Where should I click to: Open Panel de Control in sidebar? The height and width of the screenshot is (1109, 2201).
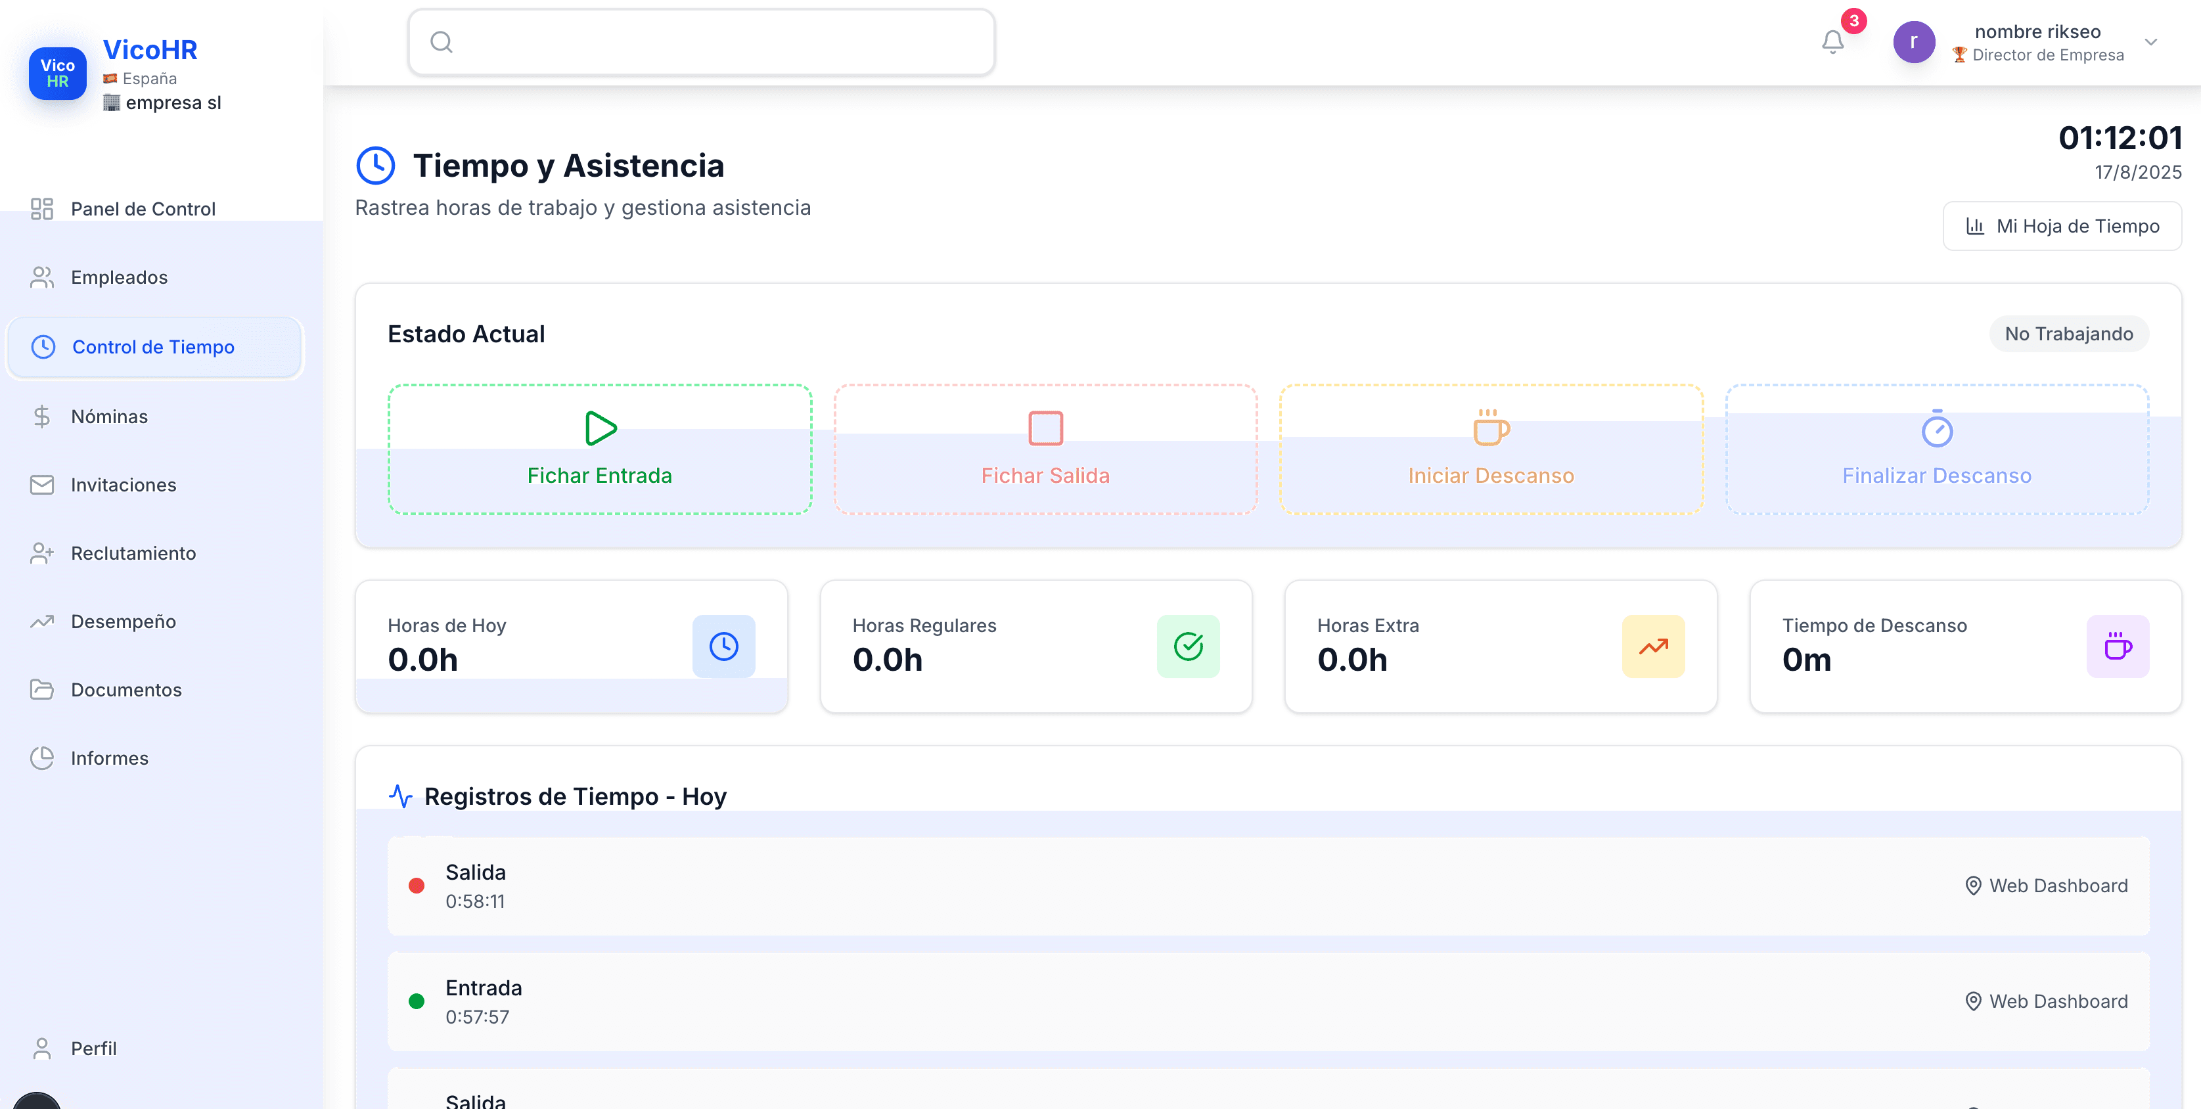pyautogui.click(x=154, y=208)
